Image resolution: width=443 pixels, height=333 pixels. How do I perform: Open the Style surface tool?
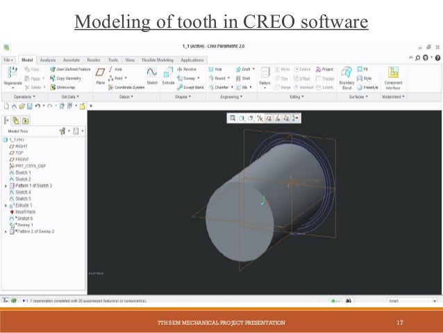tap(364, 79)
